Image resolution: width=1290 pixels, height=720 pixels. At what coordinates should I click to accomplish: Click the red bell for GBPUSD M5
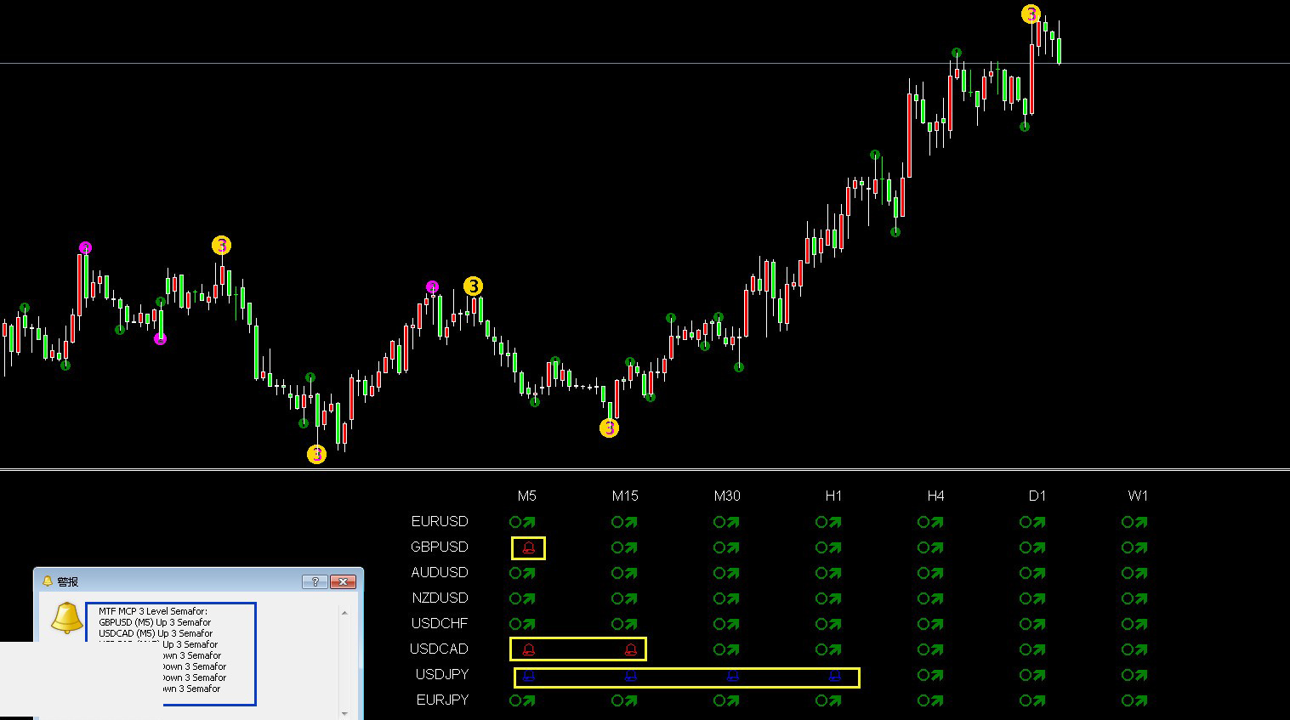(528, 548)
